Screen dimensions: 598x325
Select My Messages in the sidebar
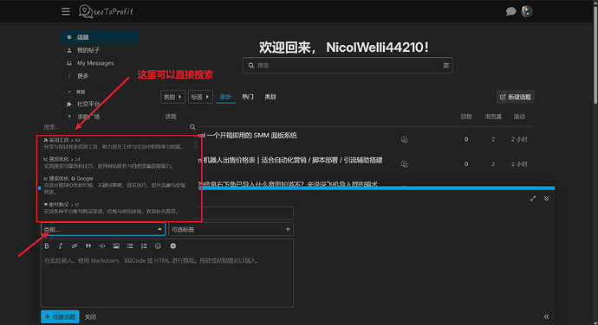pos(95,63)
